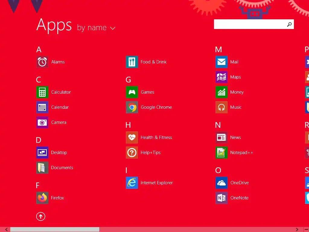309x232 pixels.
Task: Select the letter O group header
Action: [x=218, y=170]
